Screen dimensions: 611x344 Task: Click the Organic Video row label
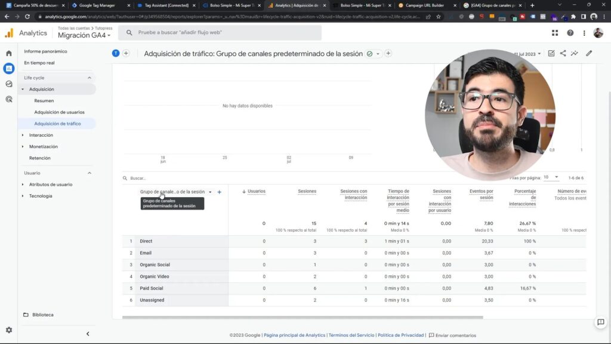click(x=155, y=277)
